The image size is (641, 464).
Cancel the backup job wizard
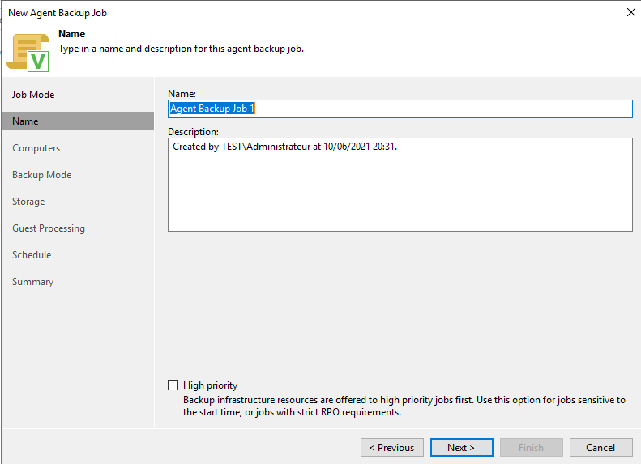click(x=600, y=447)
